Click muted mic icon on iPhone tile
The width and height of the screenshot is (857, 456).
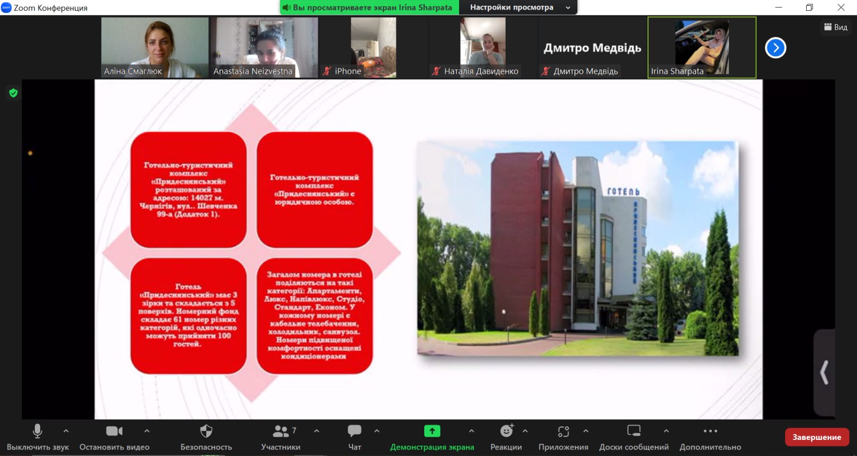[x=327, y=71]
